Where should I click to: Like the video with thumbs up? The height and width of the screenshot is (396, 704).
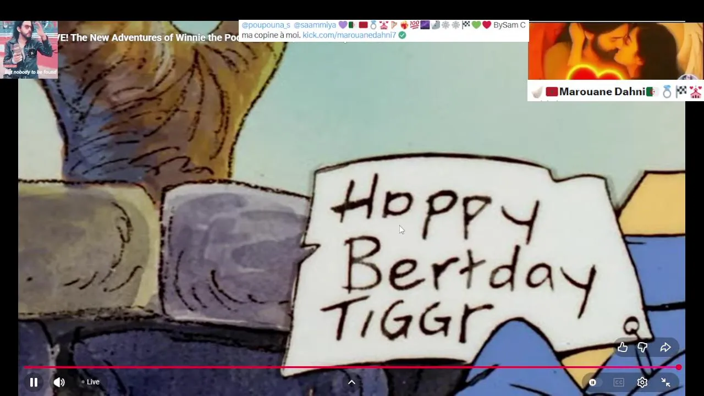(x=622, y=347)
